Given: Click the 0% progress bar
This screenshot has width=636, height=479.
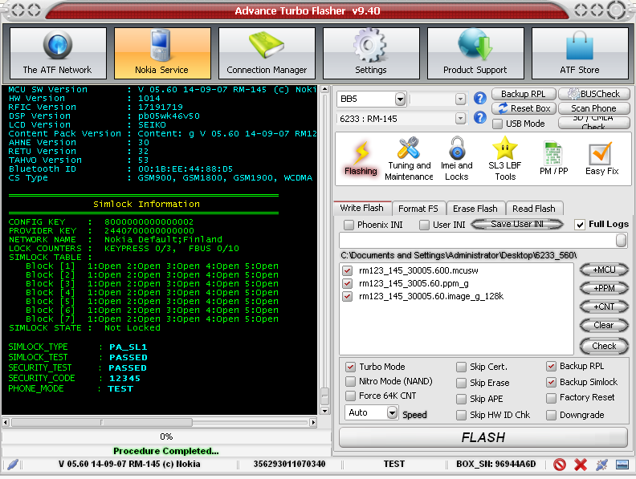Looking at the screenshot, I should 166,436.
